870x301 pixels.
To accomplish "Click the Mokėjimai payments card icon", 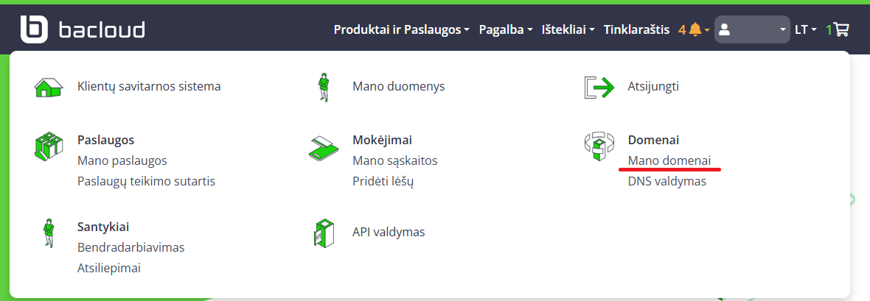I will coord(323,148).
